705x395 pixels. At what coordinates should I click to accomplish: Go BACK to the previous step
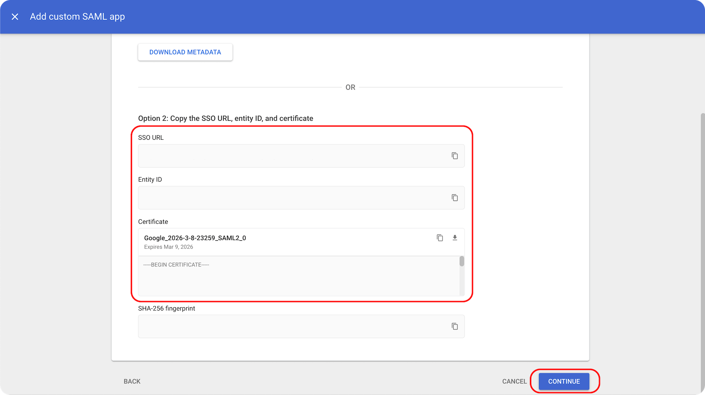coord(132,381)
